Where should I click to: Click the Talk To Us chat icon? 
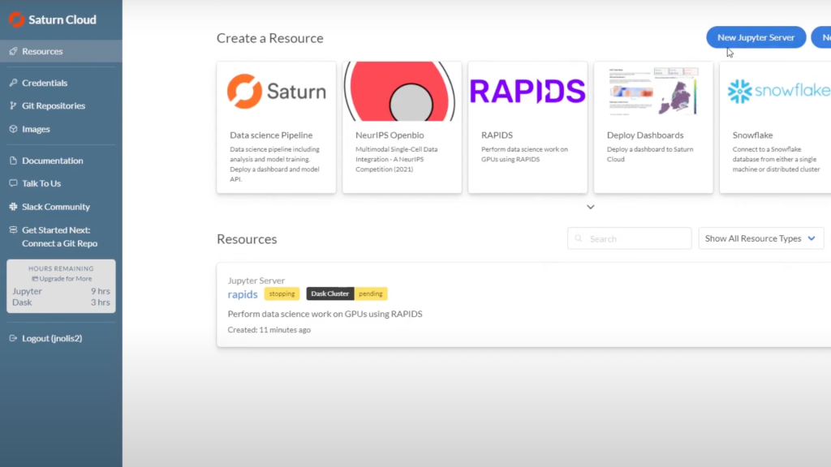pyautogui.click(x=13, y=183)
